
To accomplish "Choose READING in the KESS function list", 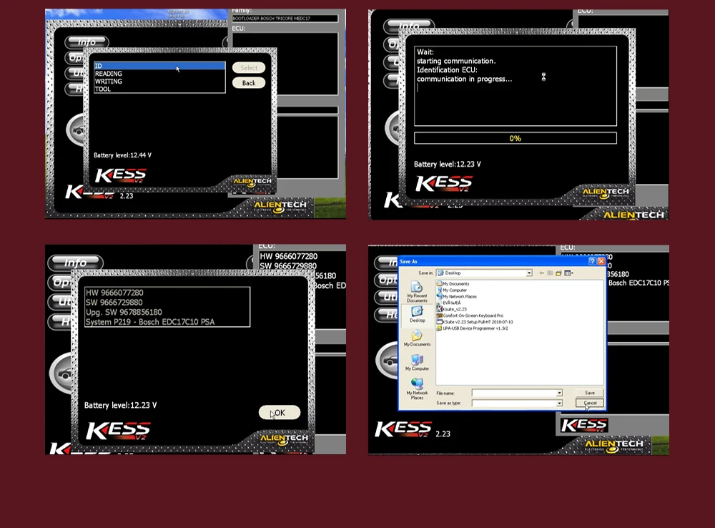I will [x=159, y=74].
